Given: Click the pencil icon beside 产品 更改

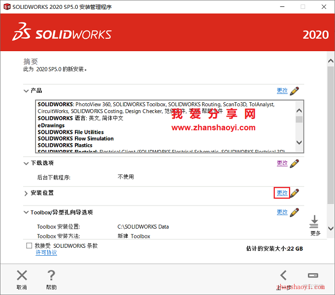Looking at the screenshot, I should pos(295,91).
